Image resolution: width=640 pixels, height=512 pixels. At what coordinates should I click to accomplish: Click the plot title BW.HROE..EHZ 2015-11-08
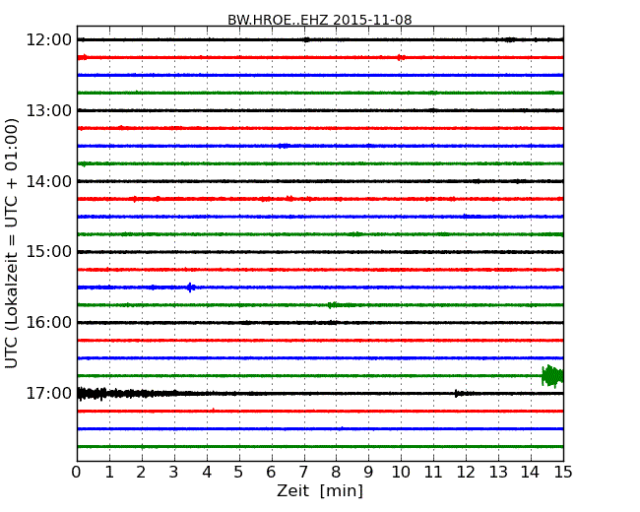point(320,20)
